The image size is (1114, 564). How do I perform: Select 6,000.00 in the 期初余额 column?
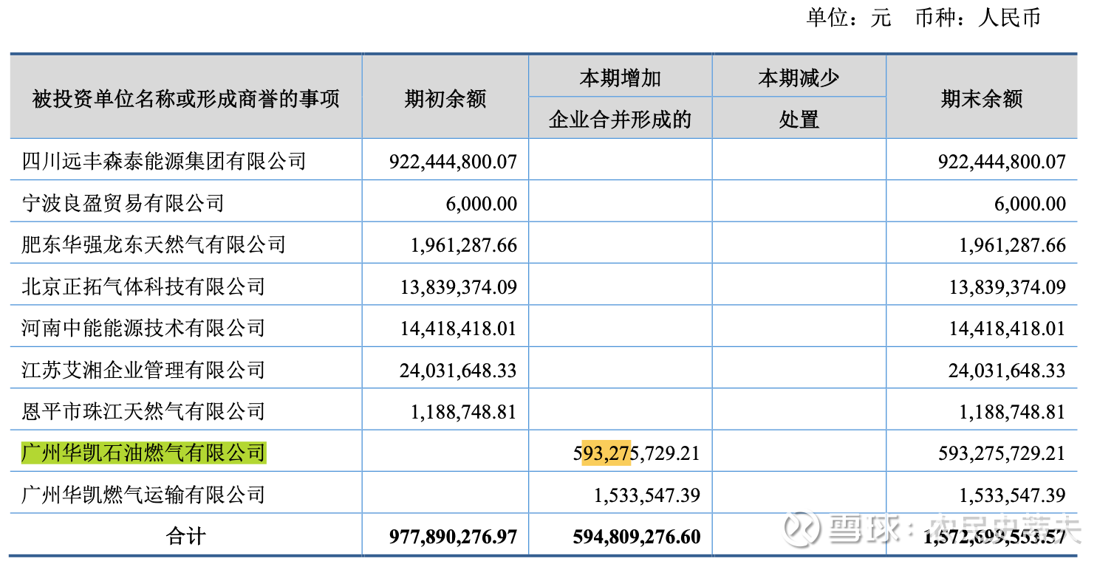click(481, 204)
